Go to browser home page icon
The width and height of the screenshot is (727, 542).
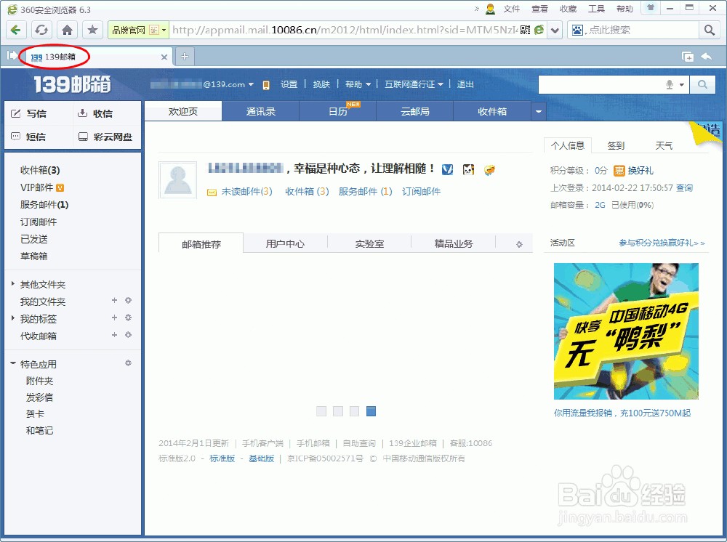[67, 30]
